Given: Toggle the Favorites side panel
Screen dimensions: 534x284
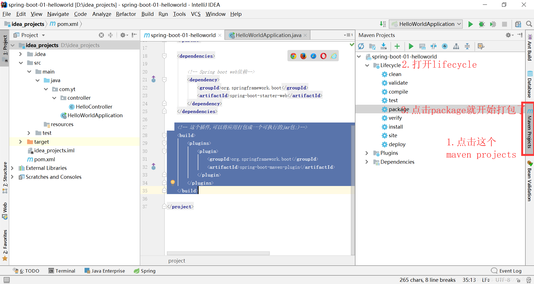Looking at the screenshot, I should click(5, 245).
